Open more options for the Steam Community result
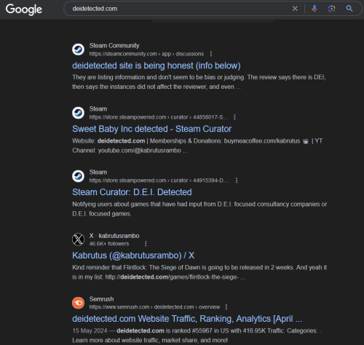The image size is (364, 345). [211, 54]
